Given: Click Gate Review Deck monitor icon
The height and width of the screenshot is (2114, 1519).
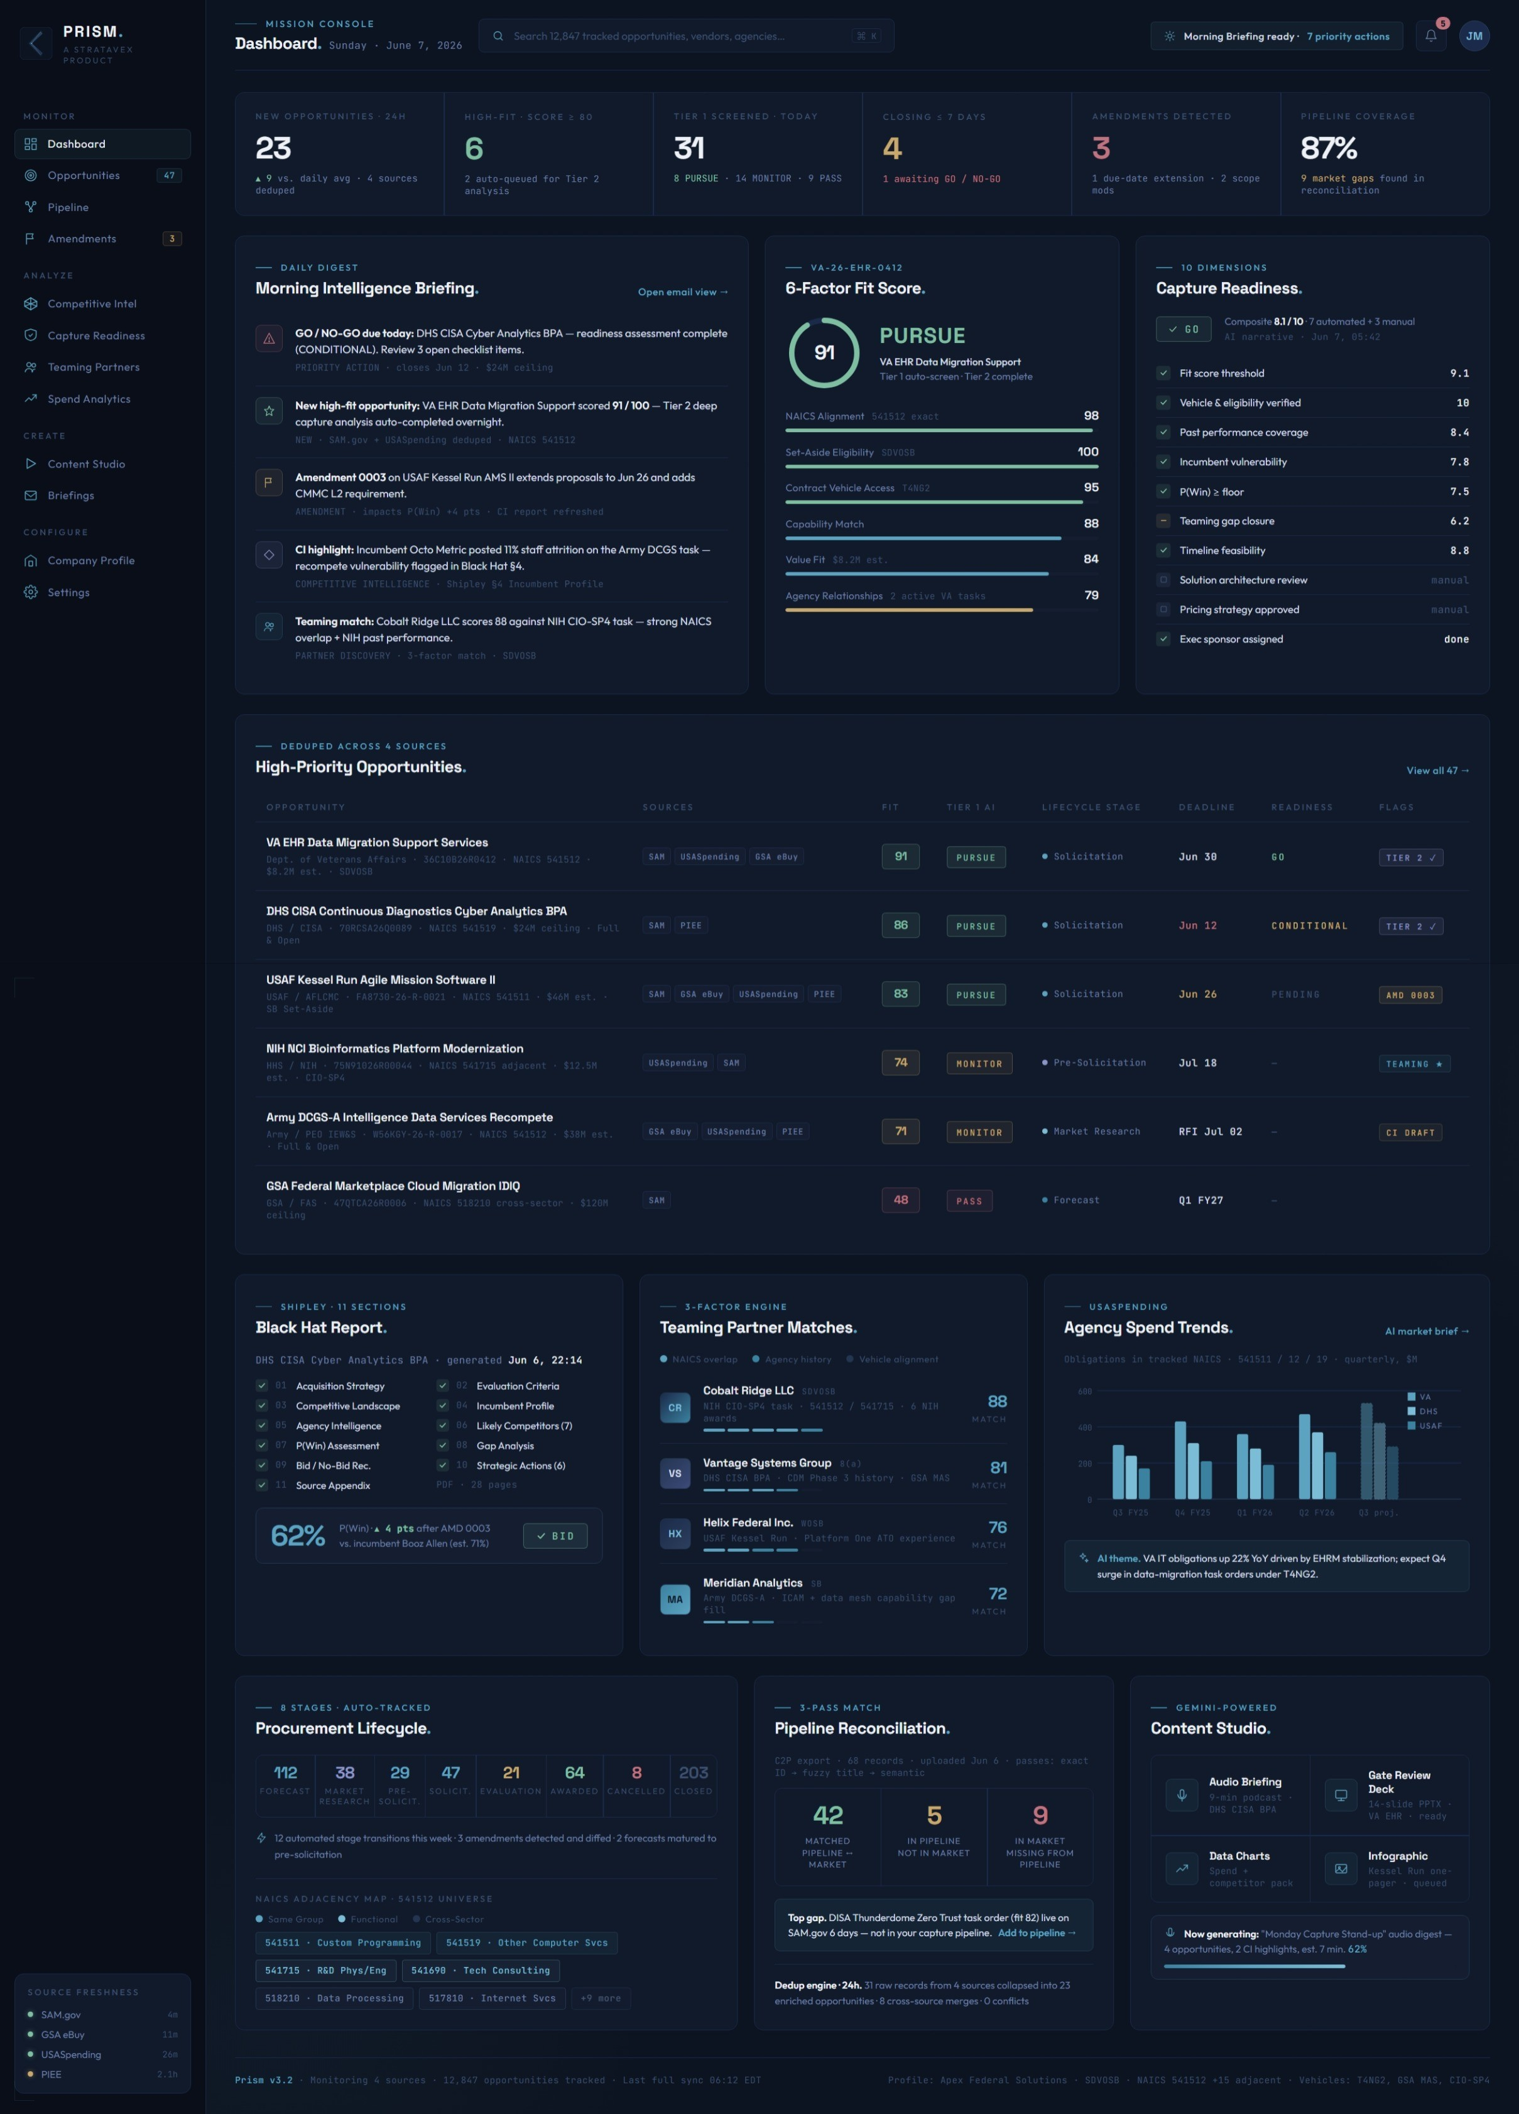Looking at the screenshot, I should [x=1341, y=1794].
